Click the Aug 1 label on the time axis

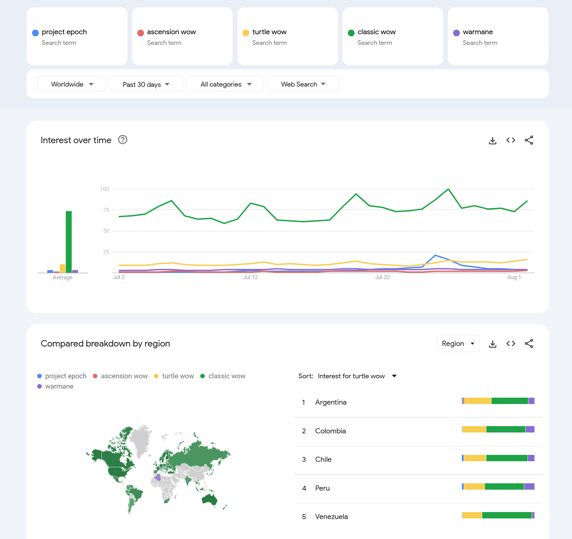514,277
